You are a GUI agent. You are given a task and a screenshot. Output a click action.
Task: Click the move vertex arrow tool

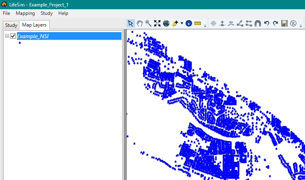click(x=240, y=23)
